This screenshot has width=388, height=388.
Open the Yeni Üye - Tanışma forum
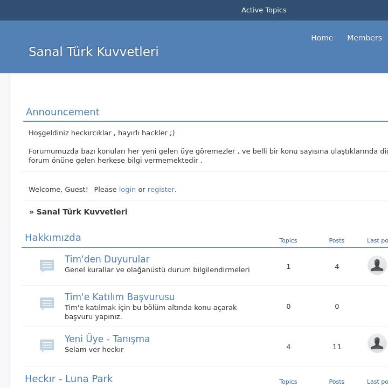pos(107,339)
